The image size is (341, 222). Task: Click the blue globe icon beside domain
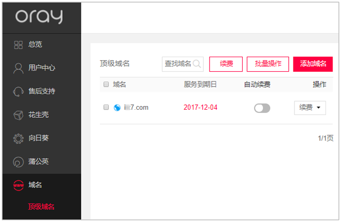[x=117, y=108]
